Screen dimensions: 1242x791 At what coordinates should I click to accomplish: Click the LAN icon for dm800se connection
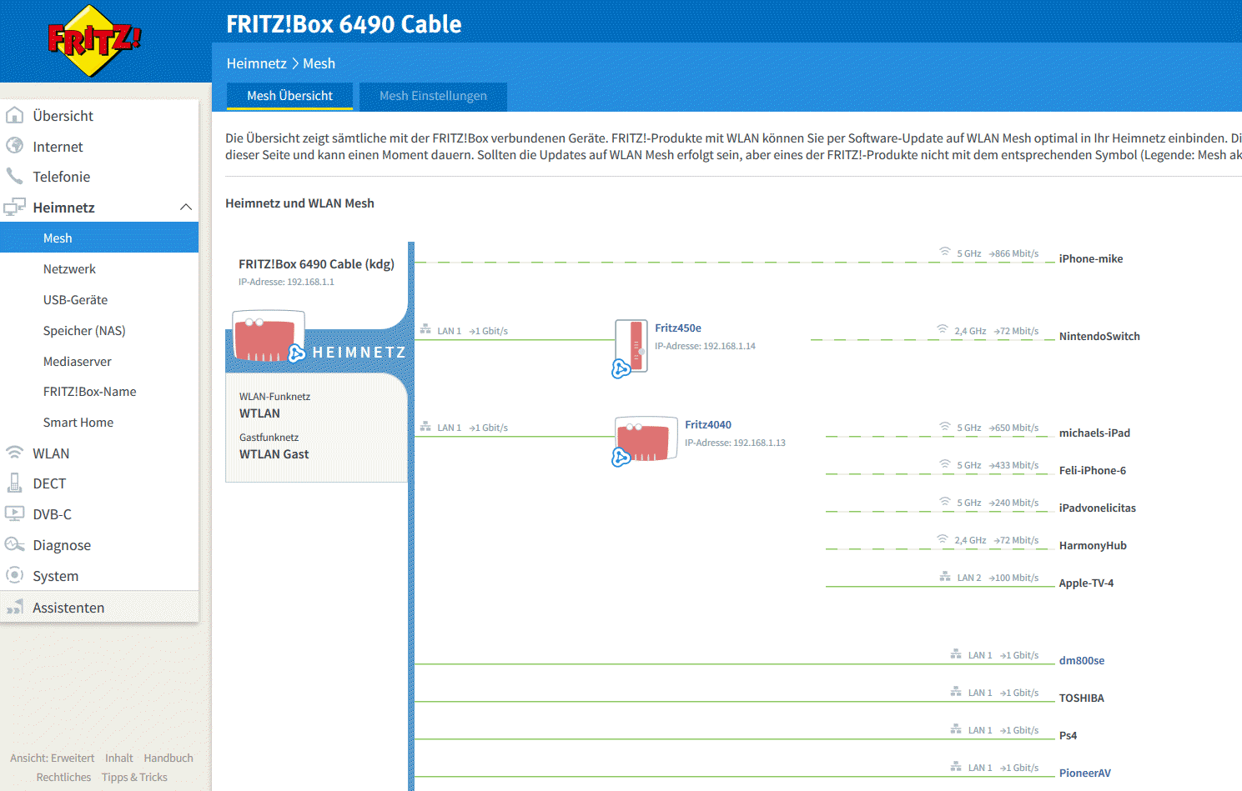point(956,653)
